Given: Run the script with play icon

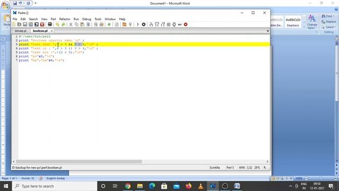Looking at the screenshot, I should 138,24.
